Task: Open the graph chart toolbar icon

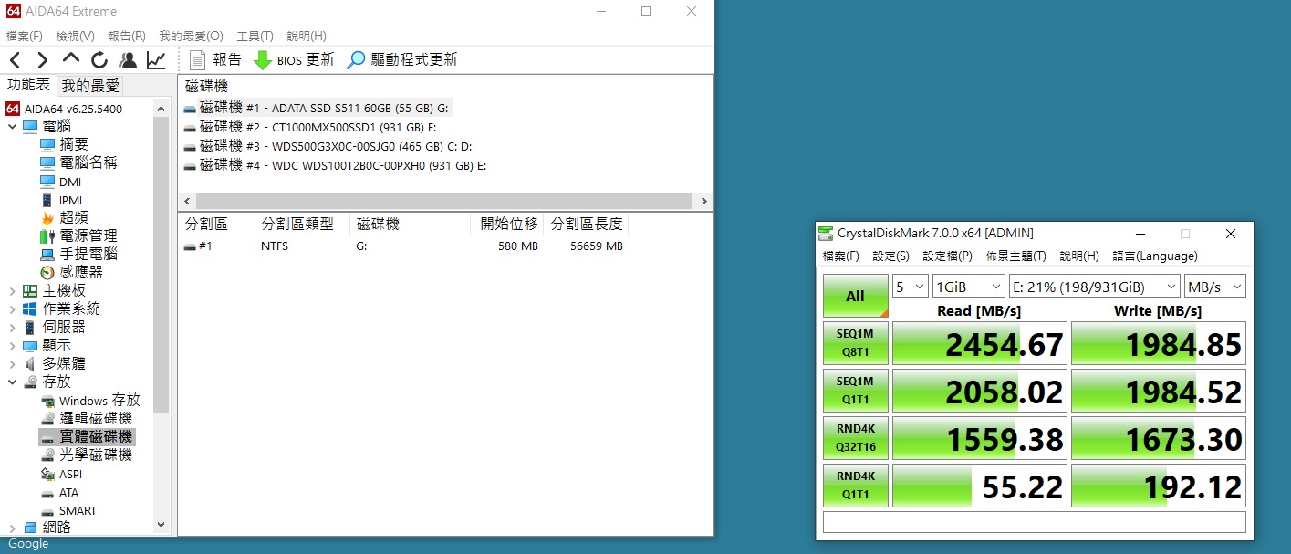Action: pyautogui.click(x=156, y=60)
